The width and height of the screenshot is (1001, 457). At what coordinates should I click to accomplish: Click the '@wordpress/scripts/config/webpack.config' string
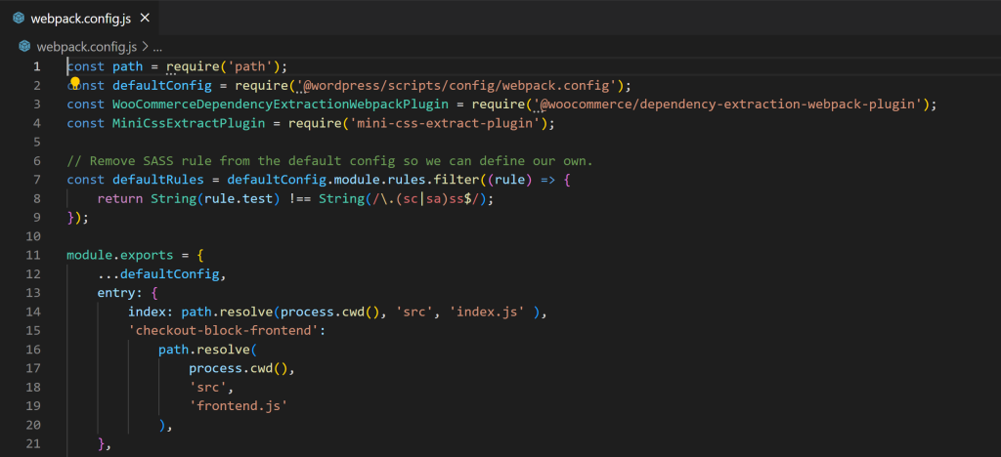point(456,85)
